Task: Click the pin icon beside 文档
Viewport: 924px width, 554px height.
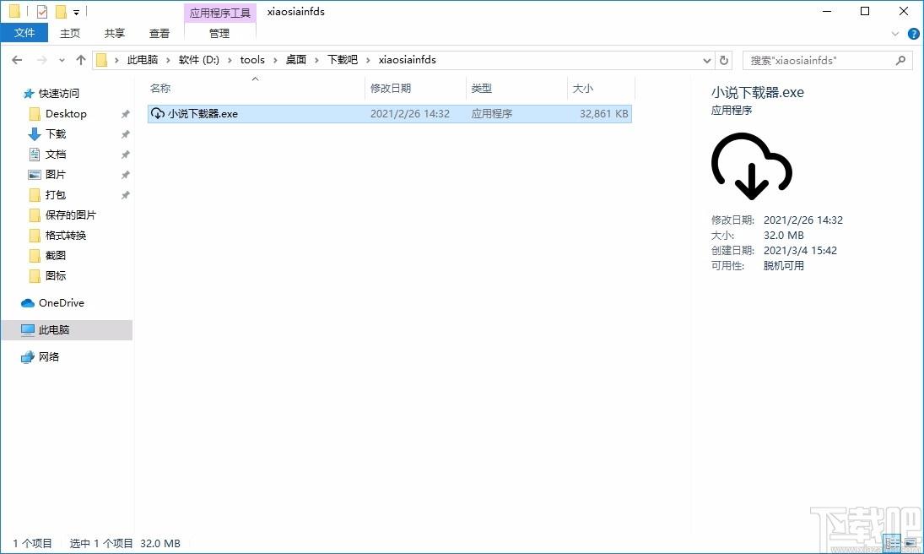Action: 125,155
